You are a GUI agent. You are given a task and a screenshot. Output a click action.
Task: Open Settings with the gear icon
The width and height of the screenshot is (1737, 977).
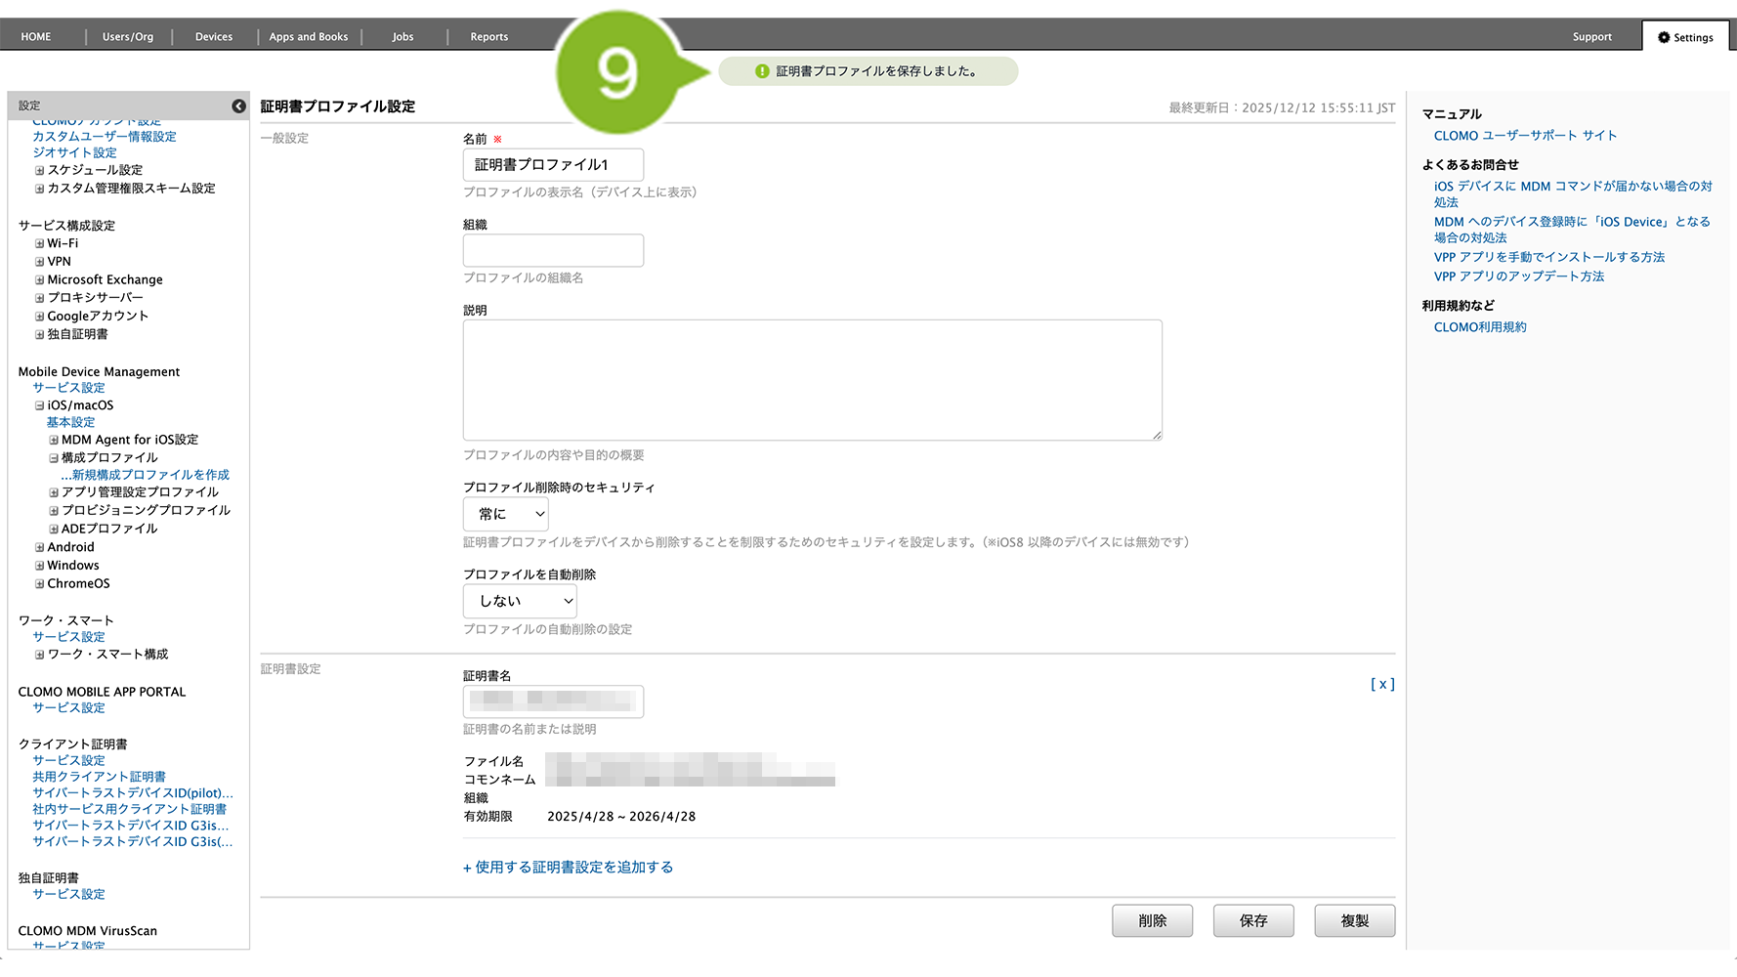click(x=1685, y=37)
